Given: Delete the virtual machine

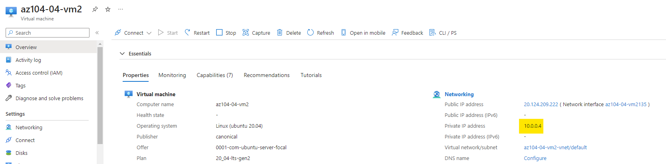Looking at the screenshot, I should [x=289, y=33].
